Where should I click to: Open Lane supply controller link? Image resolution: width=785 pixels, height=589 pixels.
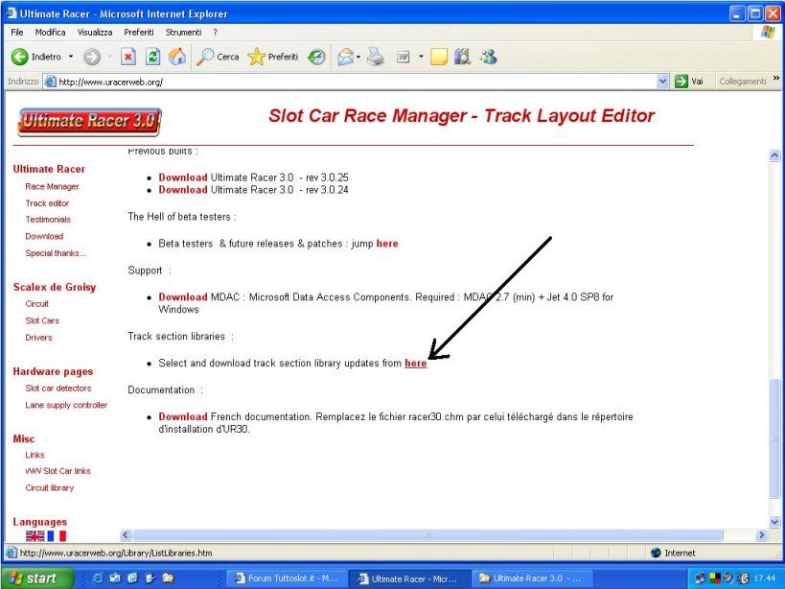click(x=66, y=405)
